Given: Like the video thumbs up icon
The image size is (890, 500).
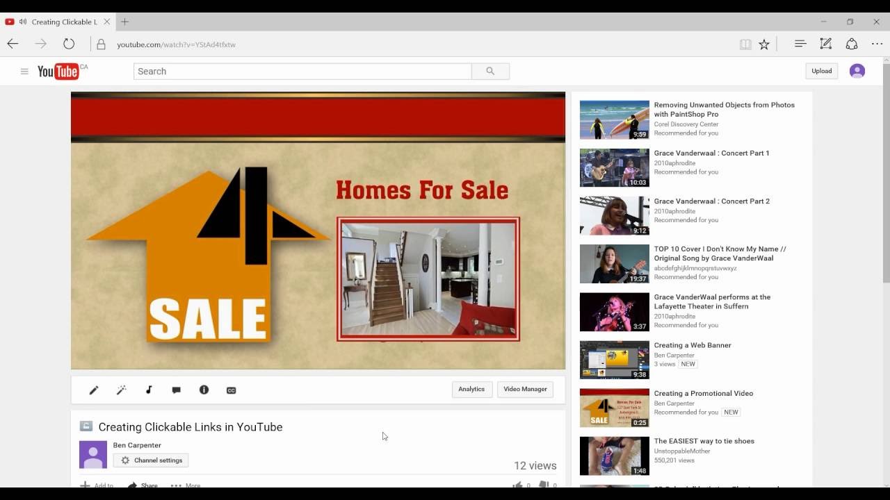Looking at the screenshot, I should pos(517,485).
